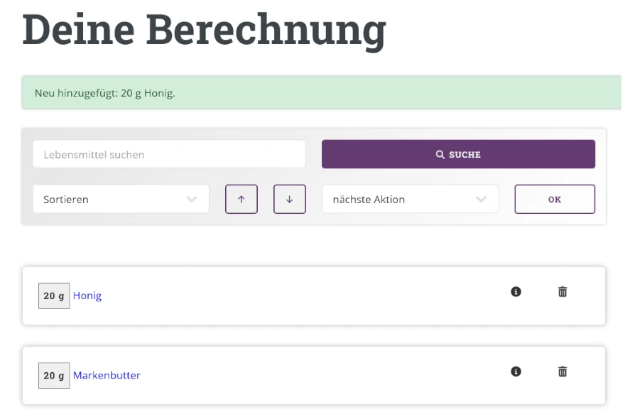
Task: Open the Markenbutter link
Action: click(x=107, y=376)
